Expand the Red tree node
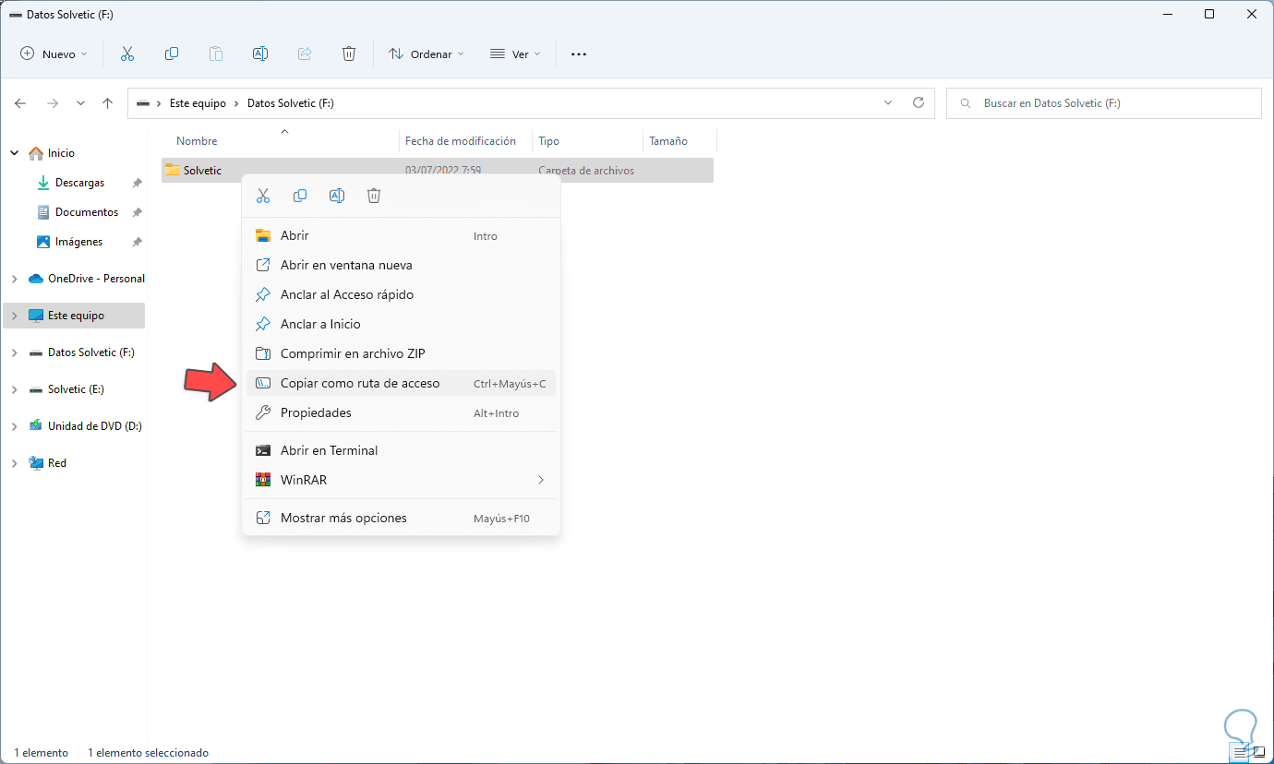Viewport: 1274px width, 764px height. (15, 463)
